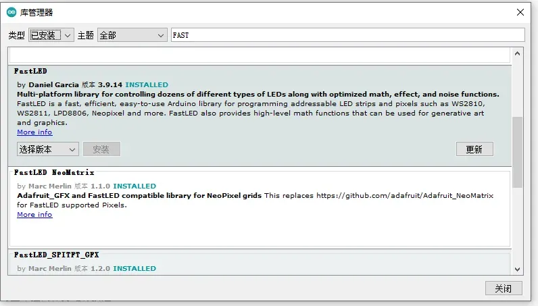This screenshot has width=538, height=306.
Task: Click the blank list row above FastLED
Action: point(260,55)
